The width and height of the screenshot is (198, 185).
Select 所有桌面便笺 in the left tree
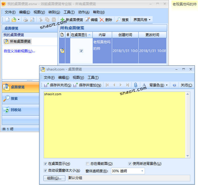(x=18, y=41)
